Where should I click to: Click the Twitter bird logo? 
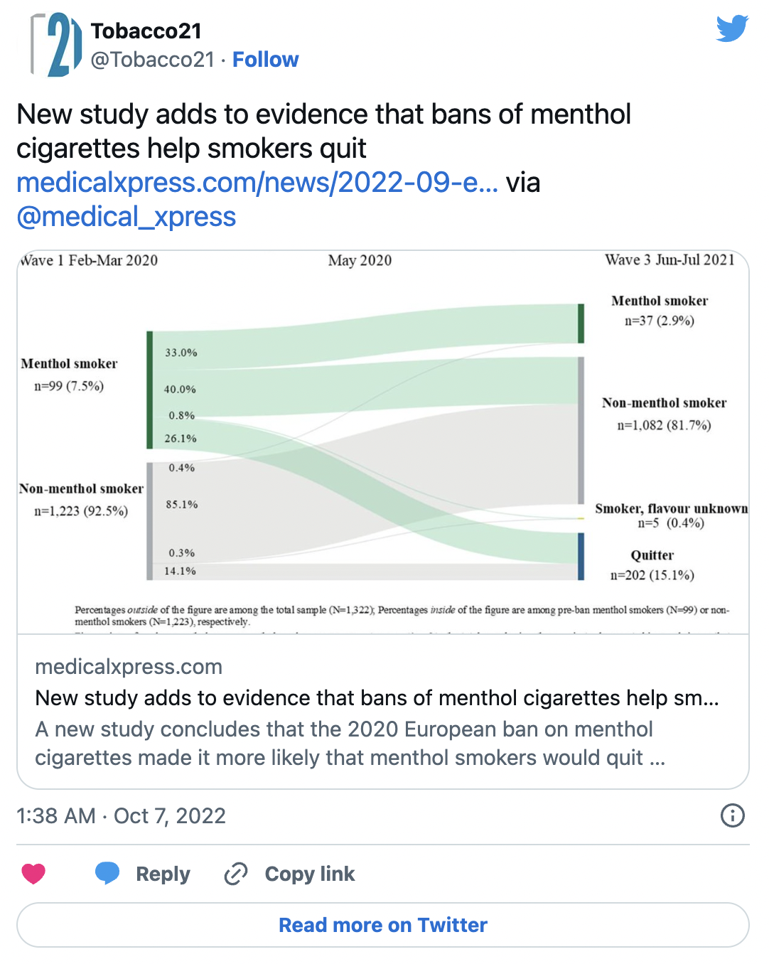(x=732, y=28)
